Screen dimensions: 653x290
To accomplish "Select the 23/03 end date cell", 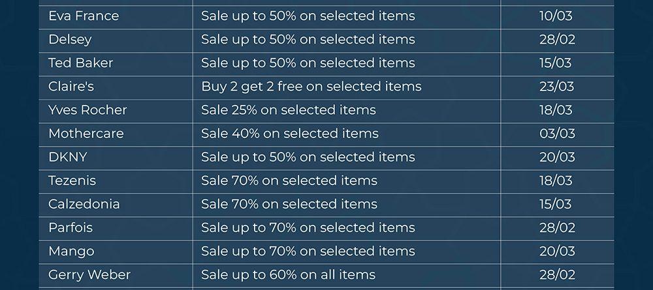I will click(556, 86).
